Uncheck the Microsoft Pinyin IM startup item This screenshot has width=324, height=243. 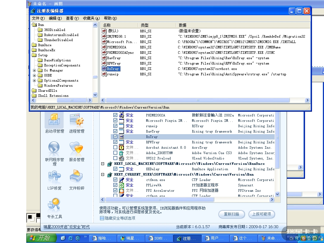tap(115, 121)
